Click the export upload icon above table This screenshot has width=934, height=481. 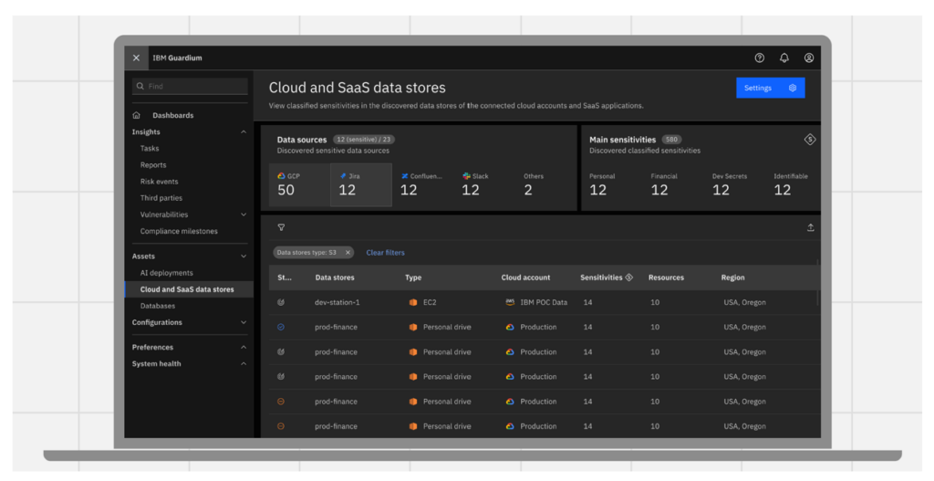810,227
